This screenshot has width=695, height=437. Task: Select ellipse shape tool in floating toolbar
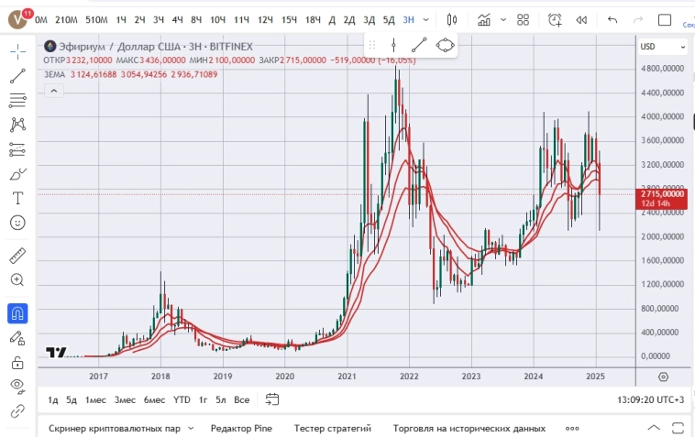coord(445,45)
